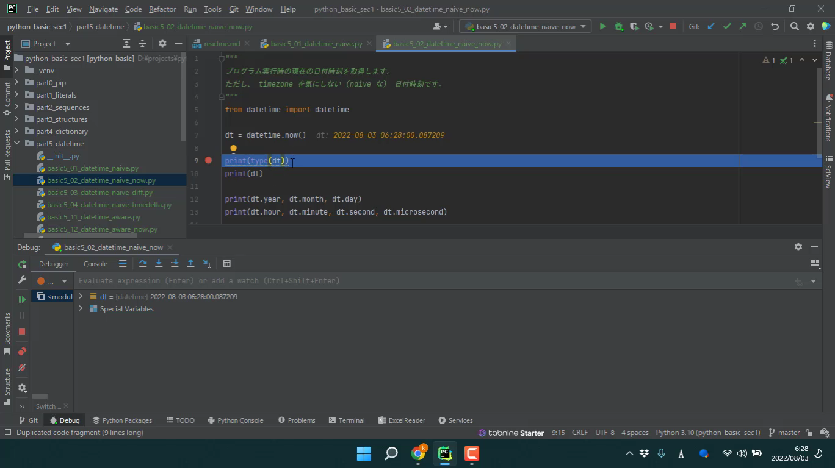Resume program with green play-bar icon
Image resolution: width=835 pixels, height=468 pixels.
pos(22,299)
